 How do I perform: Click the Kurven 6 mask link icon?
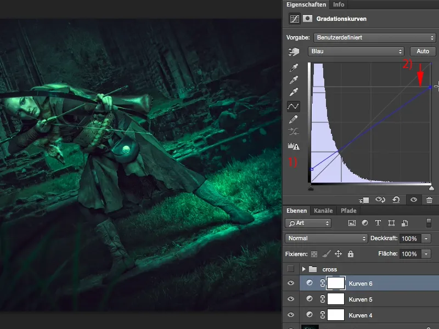click(322, 283)
